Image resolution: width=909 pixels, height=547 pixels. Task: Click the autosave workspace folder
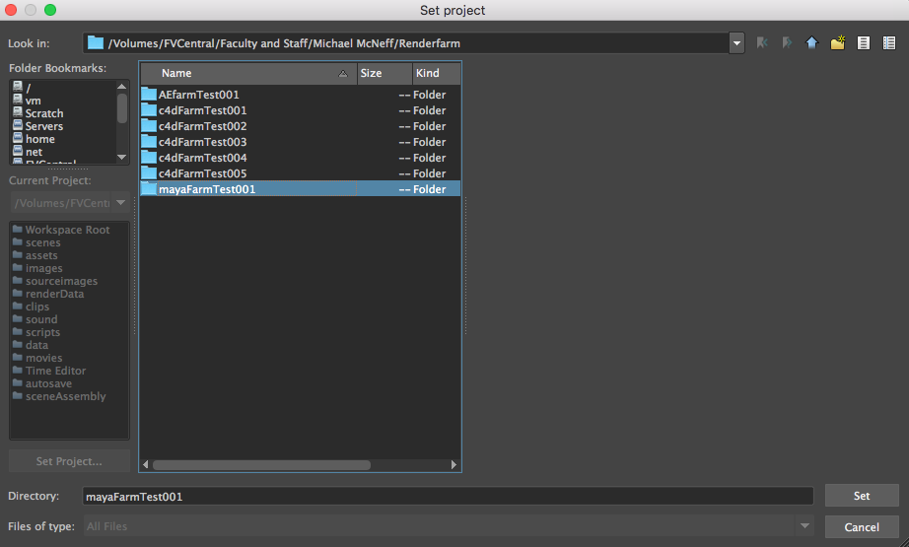(42, 383)
